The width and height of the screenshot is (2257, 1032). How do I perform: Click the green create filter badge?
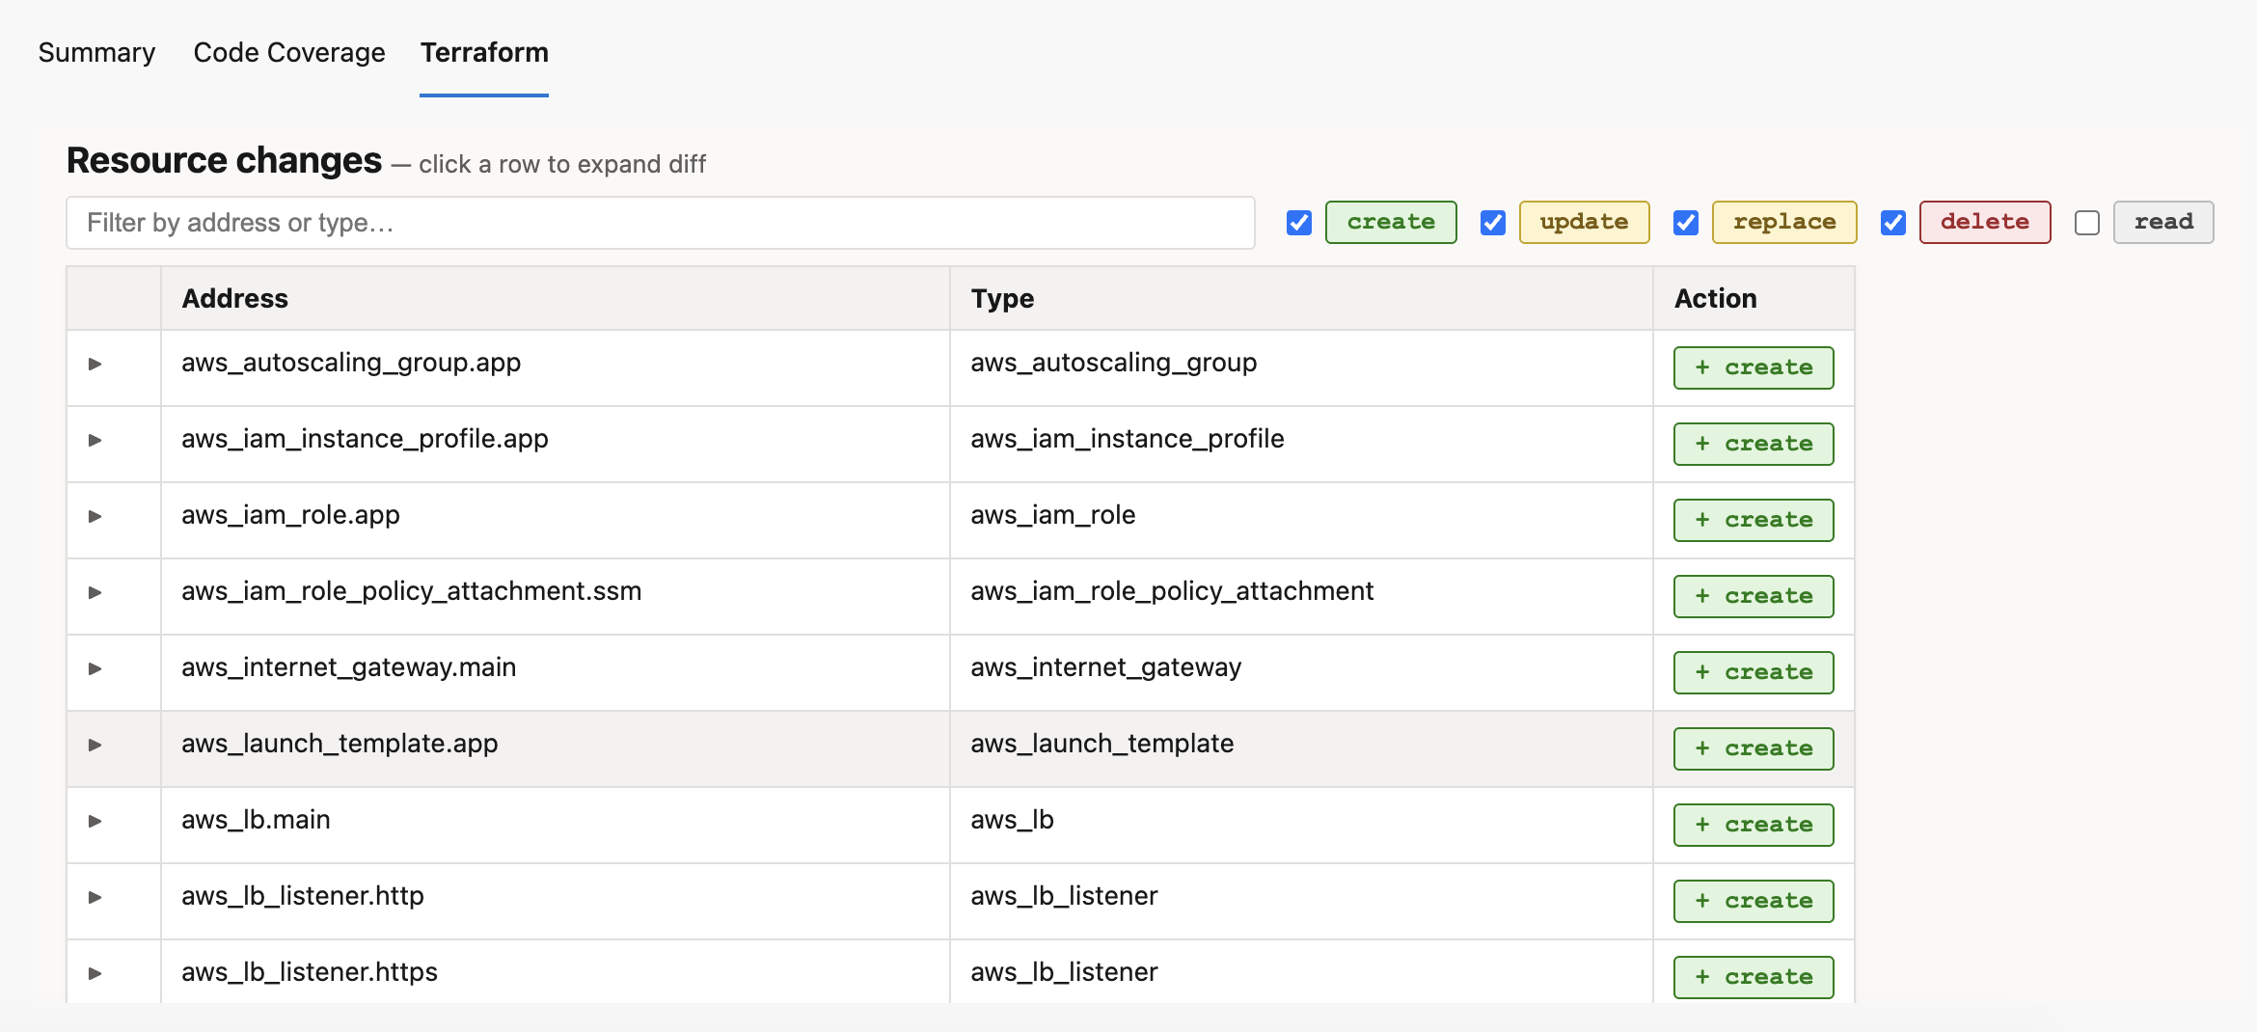click(x=1391, y=223)
